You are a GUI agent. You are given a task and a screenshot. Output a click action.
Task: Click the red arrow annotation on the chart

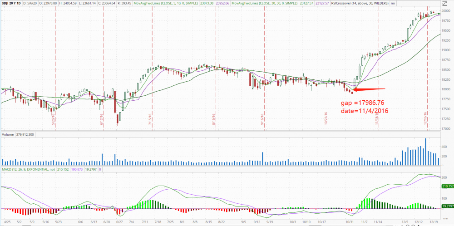pyautogui.click(x=369, y=89)
